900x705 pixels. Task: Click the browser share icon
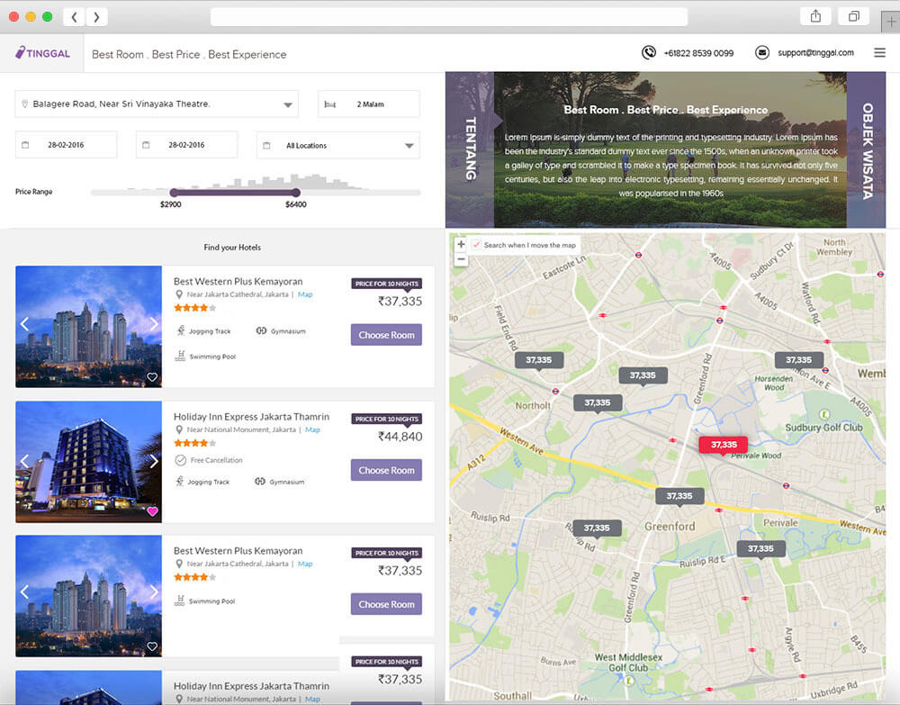point(815,16)
